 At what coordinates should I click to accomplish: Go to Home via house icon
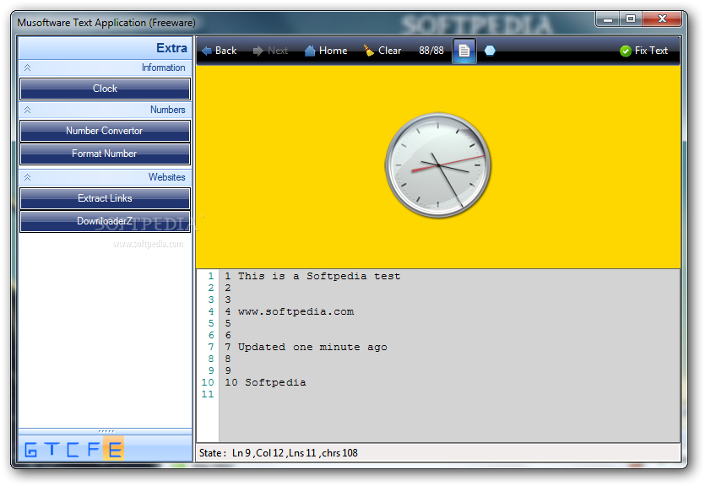pos(310,51)
